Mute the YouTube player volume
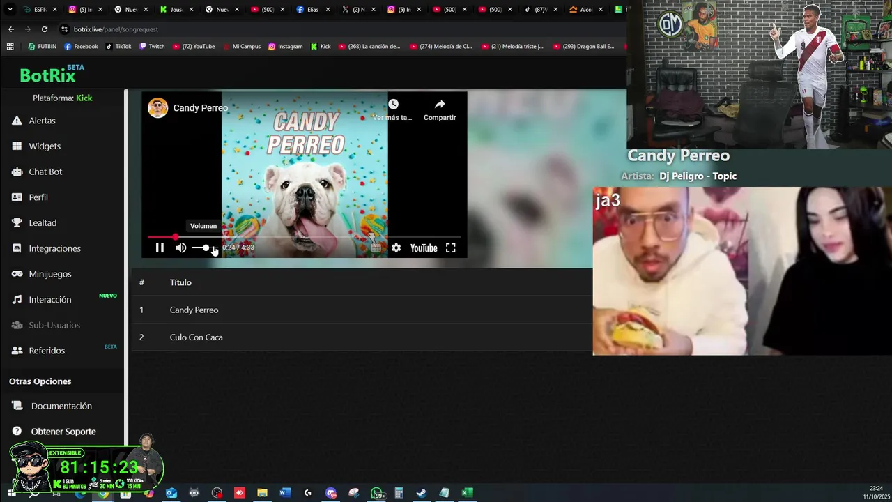This screenshot has width=892, height=502. [x=180, y=248]
